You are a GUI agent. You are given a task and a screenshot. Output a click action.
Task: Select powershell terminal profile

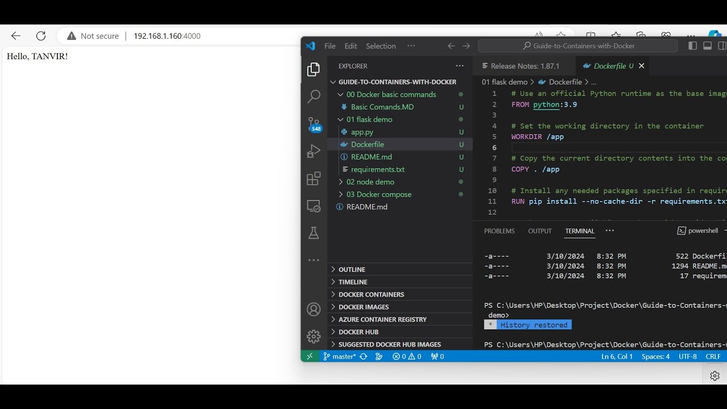tap(698, 231)
